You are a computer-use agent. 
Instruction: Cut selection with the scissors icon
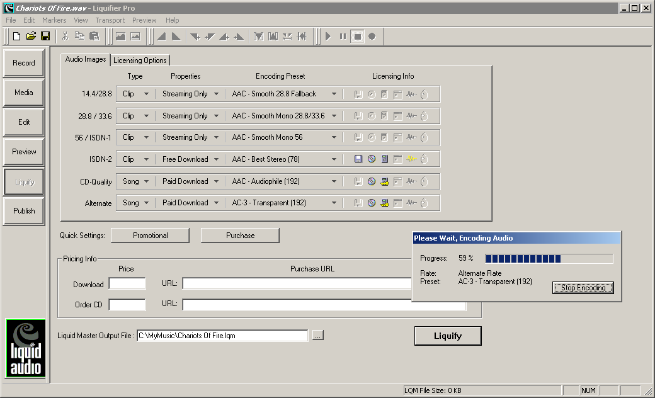click(65, 37)
